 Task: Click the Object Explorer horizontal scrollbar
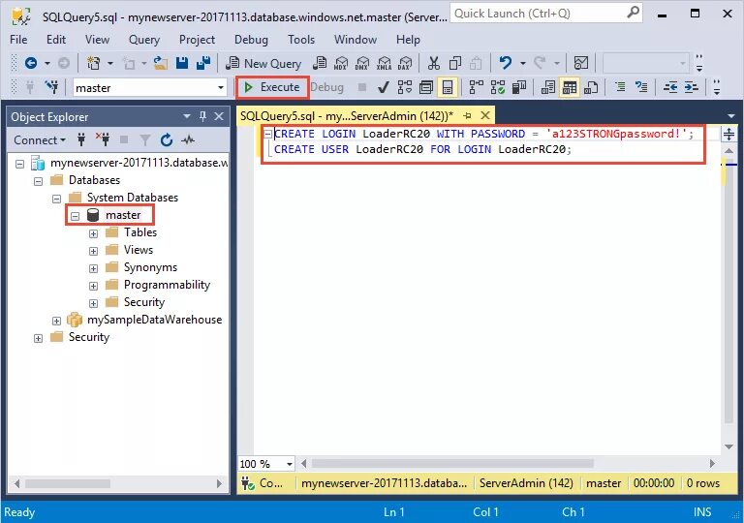click(68, 483)
